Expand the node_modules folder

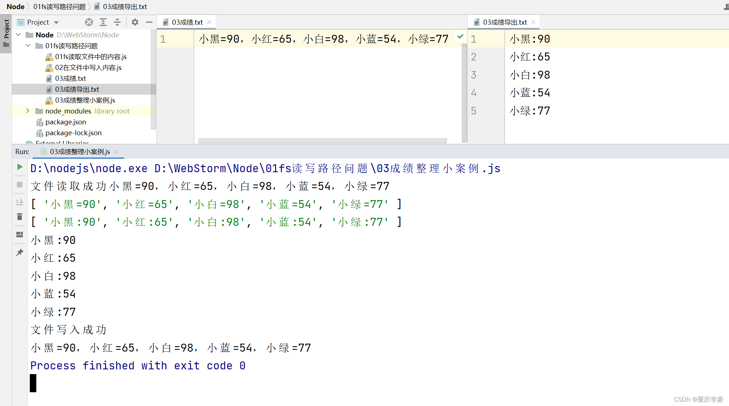coord(28,111)
